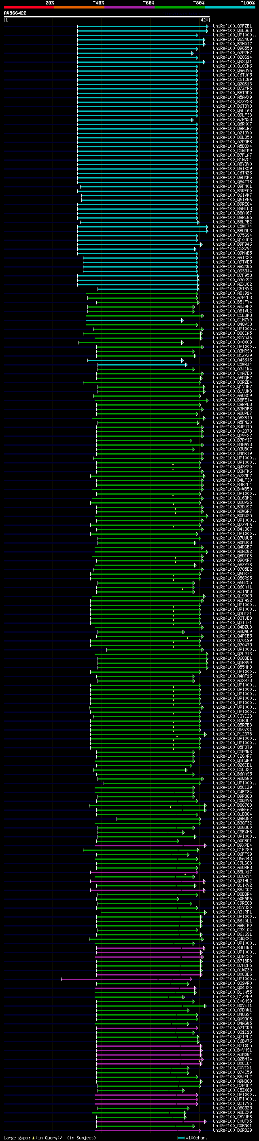
Task: Click the cyan alignment bar for UniRef100_A7PN38
Action: click(x=136, y=119)
